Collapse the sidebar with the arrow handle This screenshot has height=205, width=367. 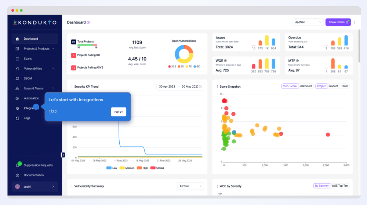click(x=63, y=155)
